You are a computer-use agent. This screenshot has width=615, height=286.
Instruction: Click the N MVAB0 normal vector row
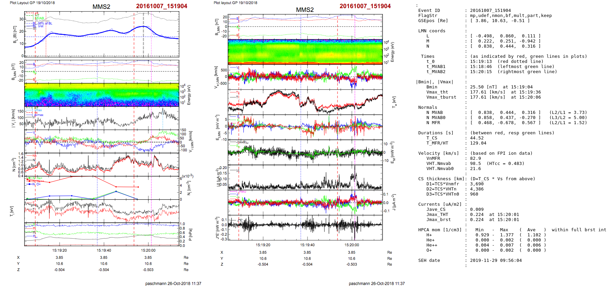point(505,118)
